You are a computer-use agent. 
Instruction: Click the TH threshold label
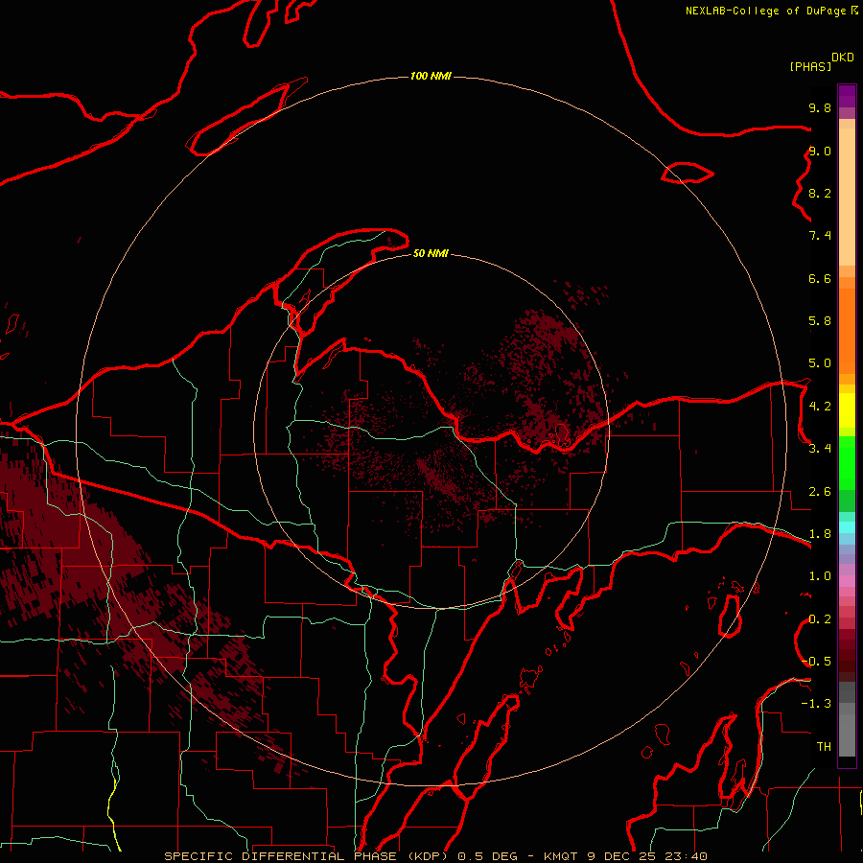(824, 747)
